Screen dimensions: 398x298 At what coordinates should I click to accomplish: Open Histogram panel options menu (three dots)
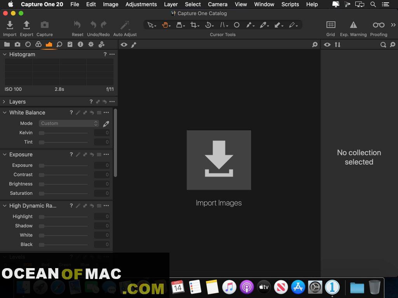click(112, 54)
